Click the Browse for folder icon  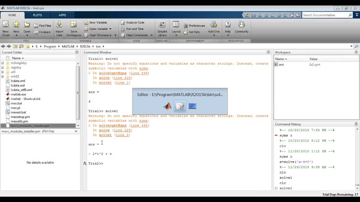coord(21,46)
